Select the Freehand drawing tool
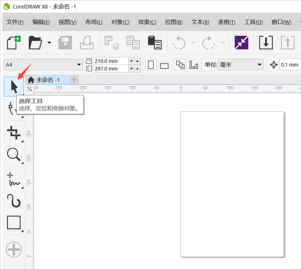Image resolution: width=301 pixels, height=269 pixels. (x=14, y=180)
